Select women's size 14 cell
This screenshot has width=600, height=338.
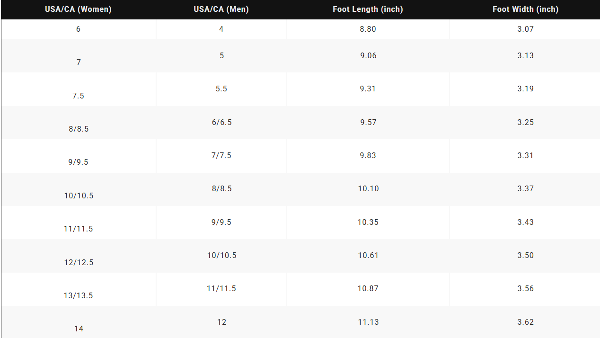(79, 322)
